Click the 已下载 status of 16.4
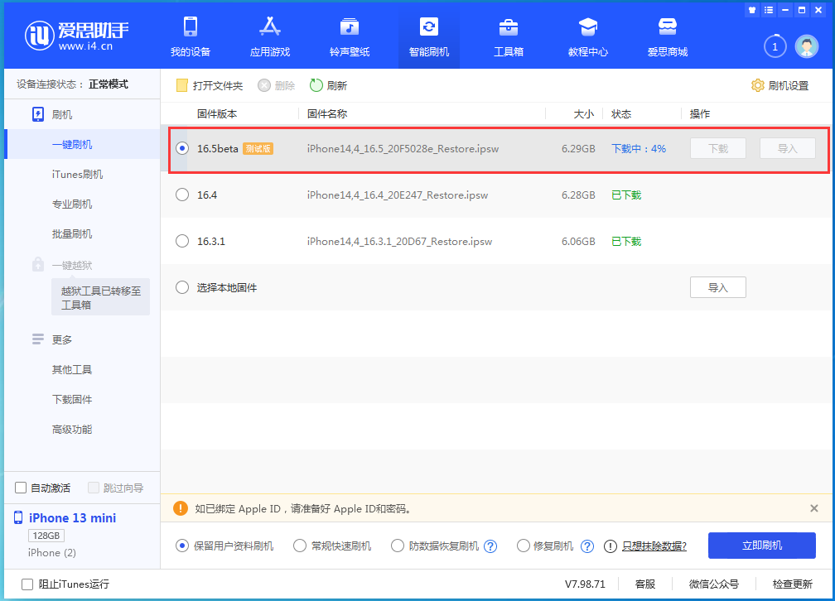Image resolution: width=835 pixels, height=601 pixels. point(626,195)
